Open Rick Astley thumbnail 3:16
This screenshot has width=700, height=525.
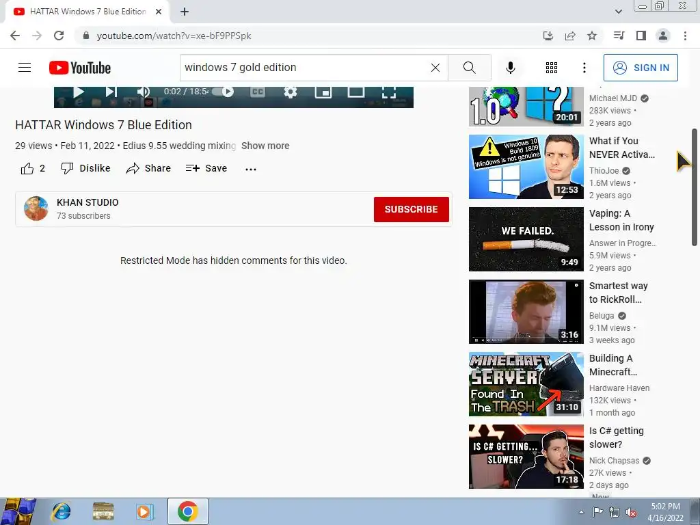526,312
